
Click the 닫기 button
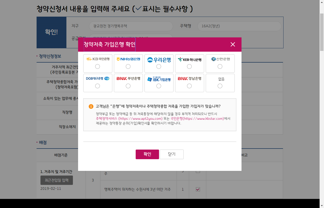(x=172, y=154)
